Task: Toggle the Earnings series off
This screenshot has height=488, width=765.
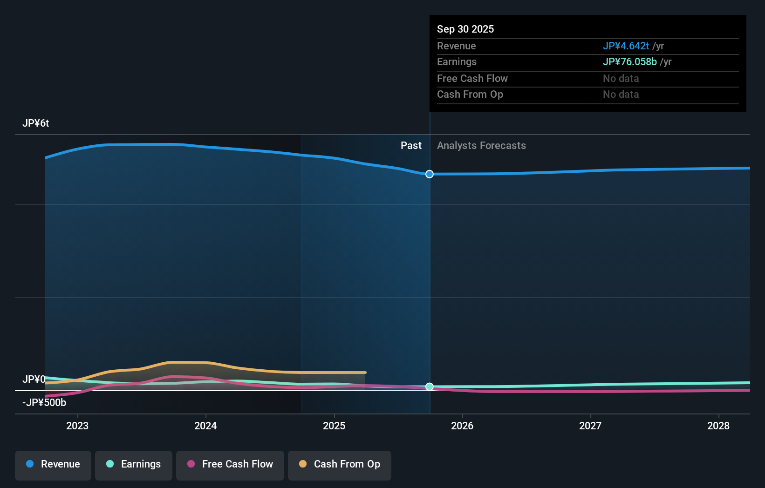Action: coord(133,464)
